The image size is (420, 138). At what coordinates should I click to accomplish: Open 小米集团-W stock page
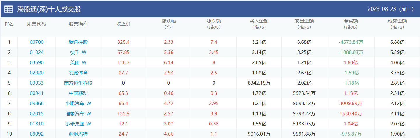[x=78, y=124]
